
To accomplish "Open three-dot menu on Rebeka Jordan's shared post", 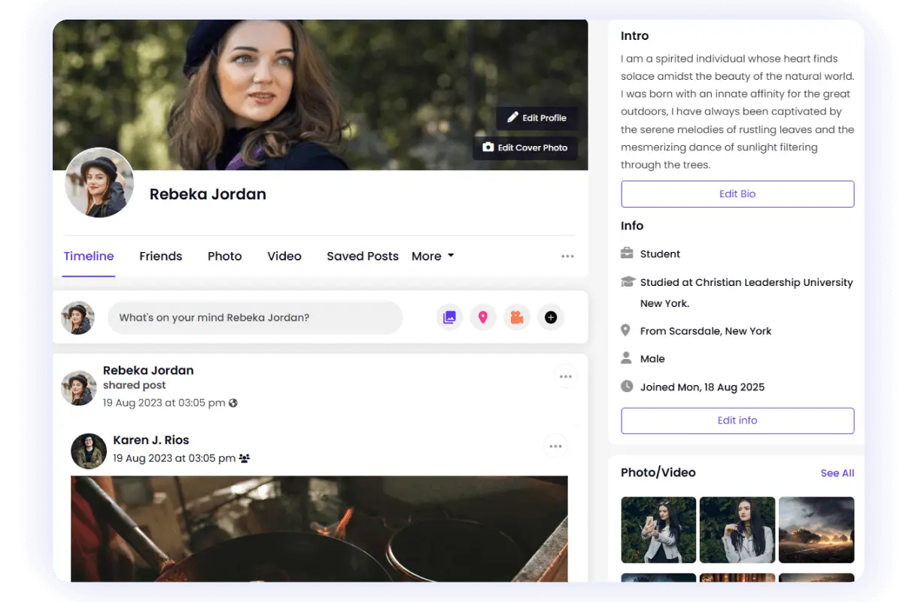I will pyautogui.click(x=566, y=376).
